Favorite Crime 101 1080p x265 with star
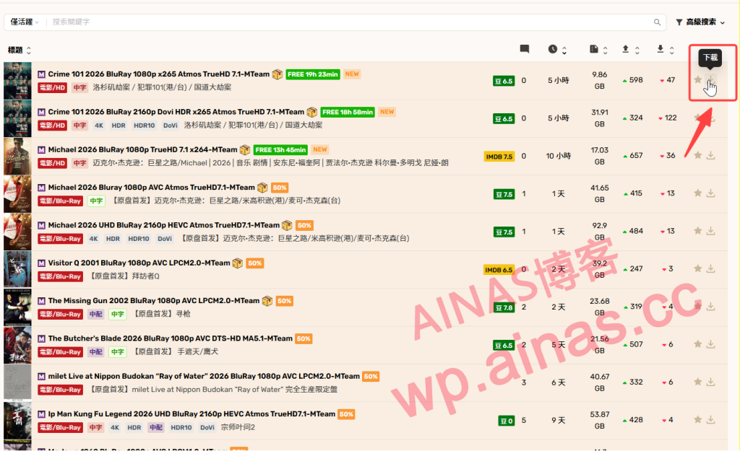Image resolution: width=740 pixels, height=451 pixels. pyautogui.click(x=698, y=79)
